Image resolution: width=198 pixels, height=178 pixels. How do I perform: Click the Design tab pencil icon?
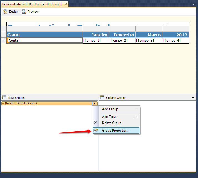coord(5,12)
